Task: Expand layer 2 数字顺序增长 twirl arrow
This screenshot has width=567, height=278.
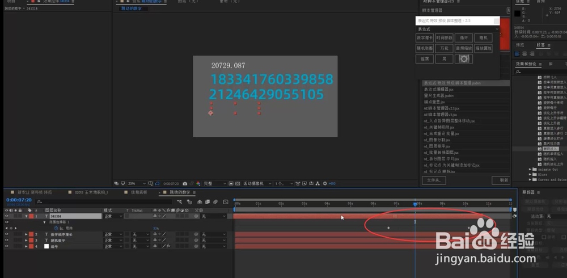Action: 26,234
